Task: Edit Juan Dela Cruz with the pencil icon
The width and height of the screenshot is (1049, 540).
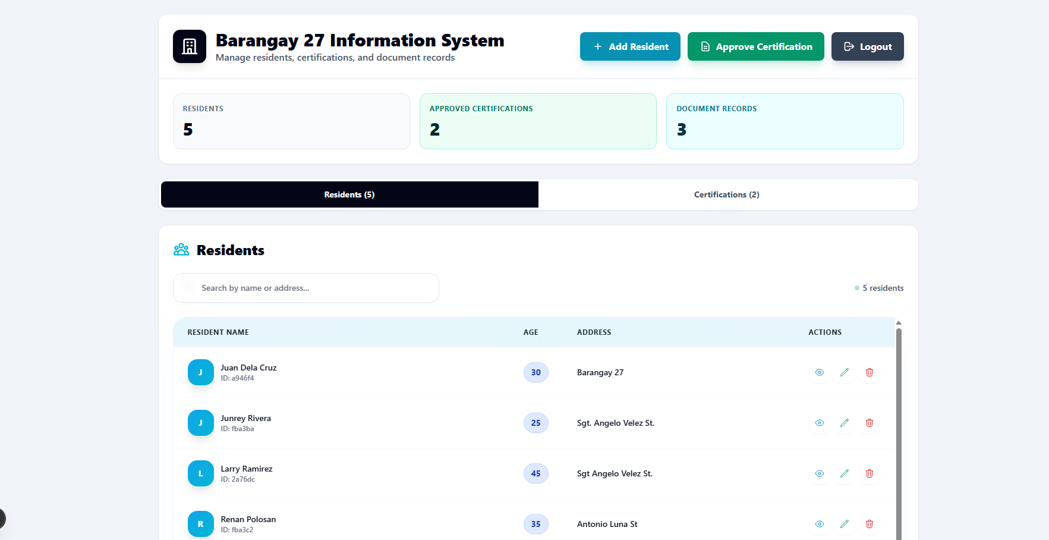Action: (845, 372)
